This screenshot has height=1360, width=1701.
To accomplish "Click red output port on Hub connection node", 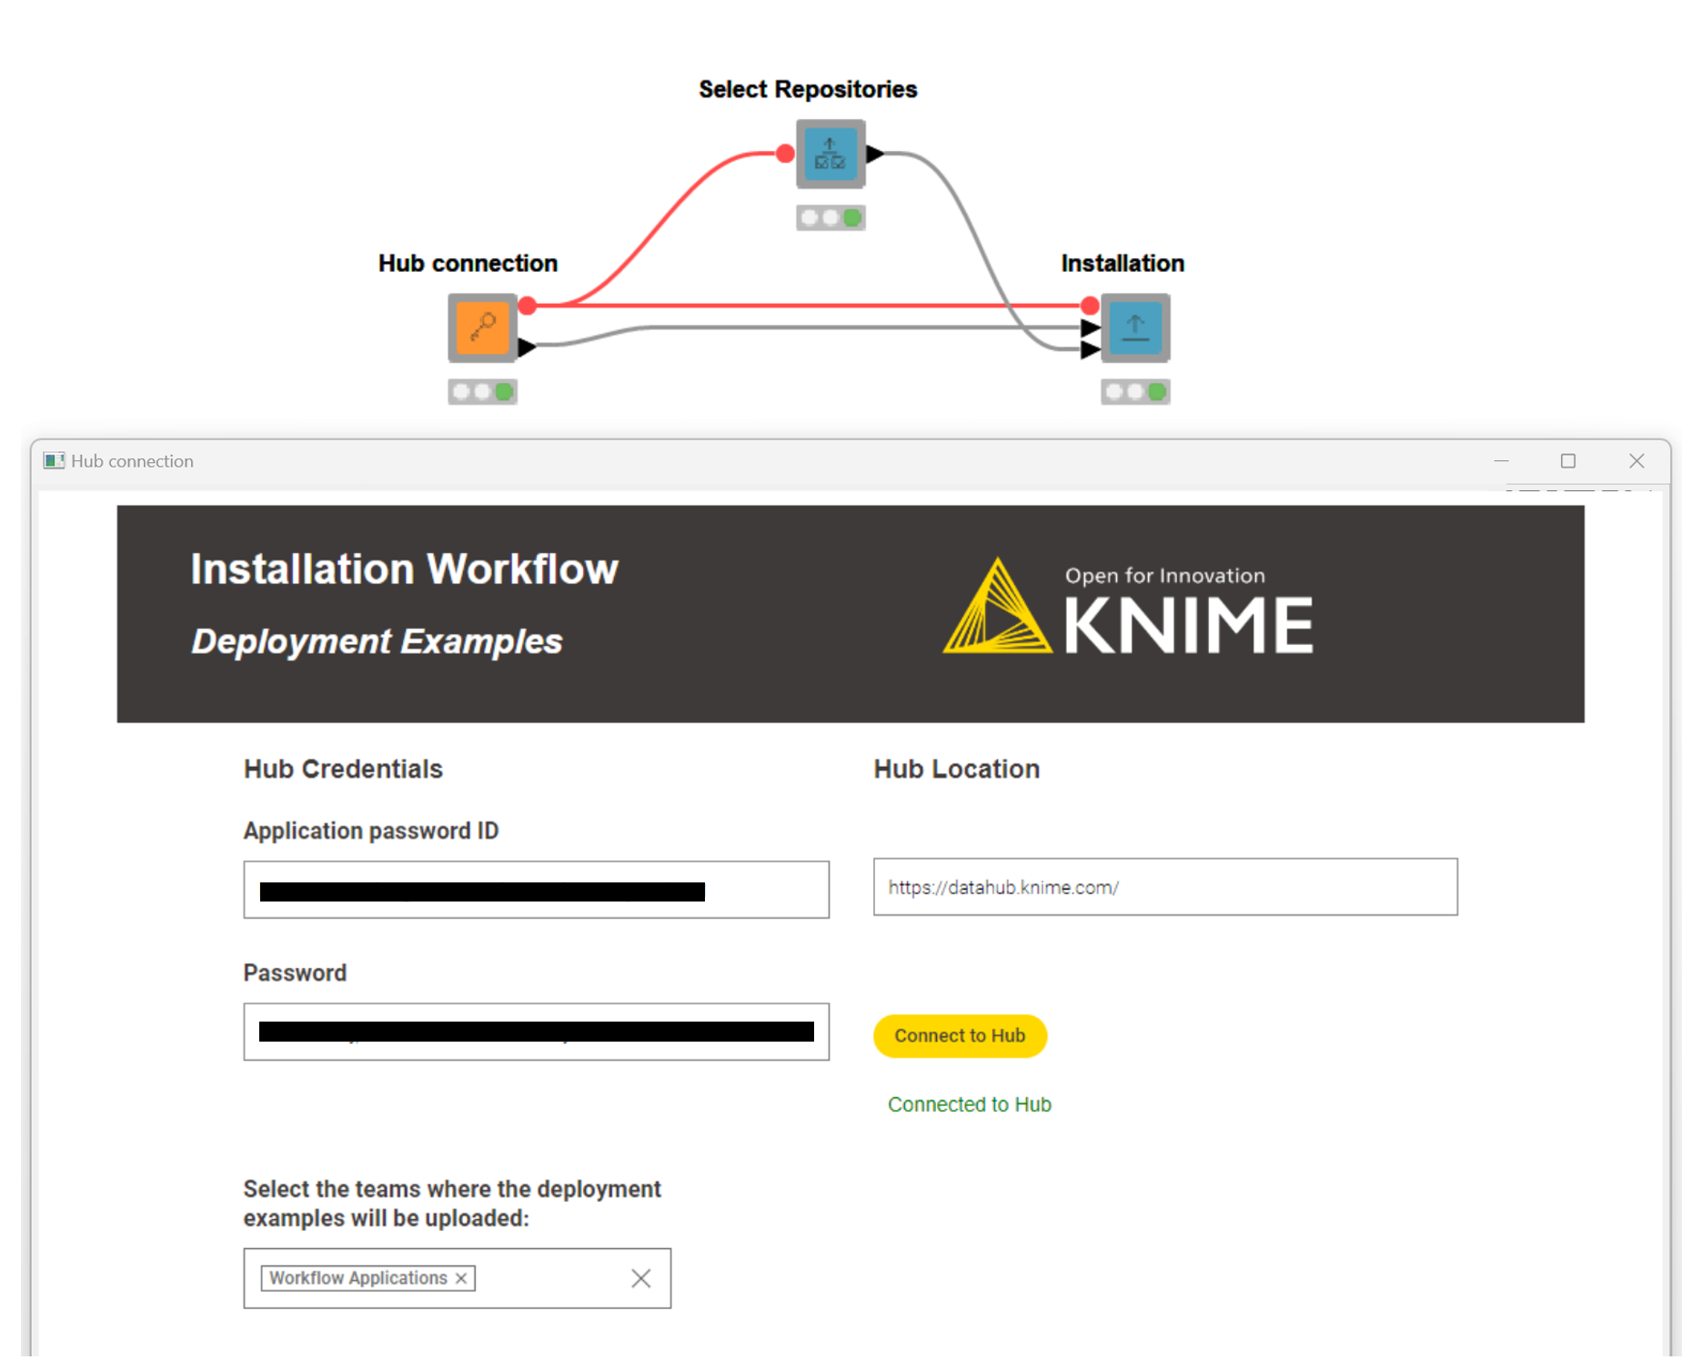I will coord(528,306).
